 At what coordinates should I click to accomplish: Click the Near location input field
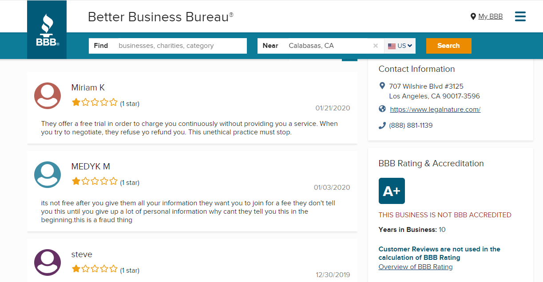(321, 46)
